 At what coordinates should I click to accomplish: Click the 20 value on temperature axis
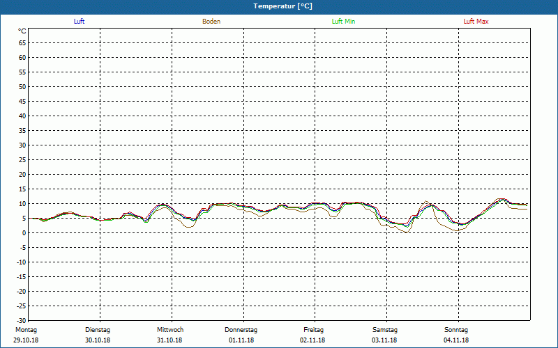click(22, 175)
